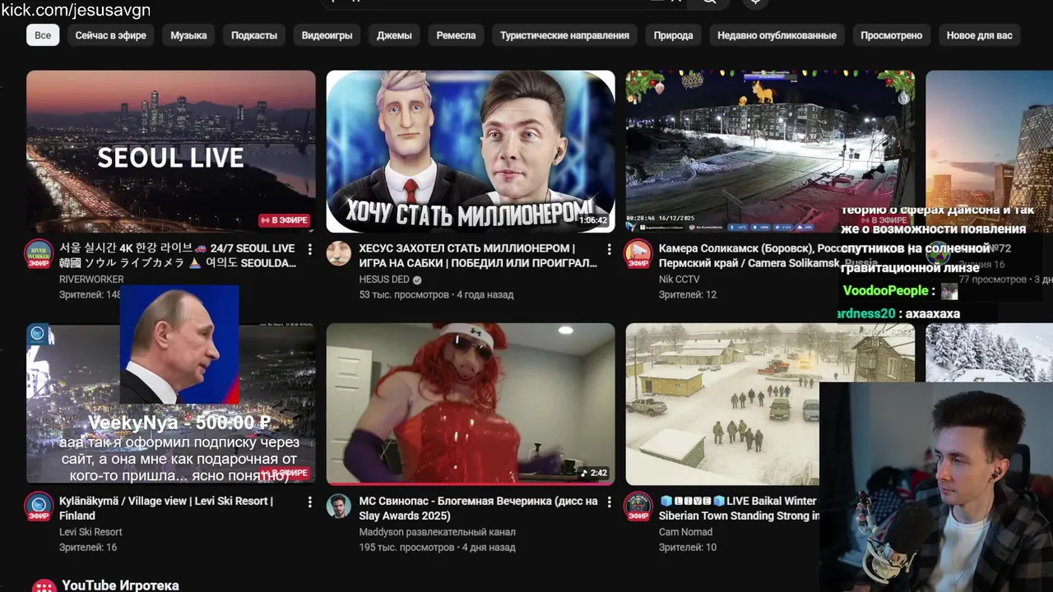Select the "Ремесла" filter chip
The height and width of the screenshot is (592, 1053).
[x=456, y=35]
